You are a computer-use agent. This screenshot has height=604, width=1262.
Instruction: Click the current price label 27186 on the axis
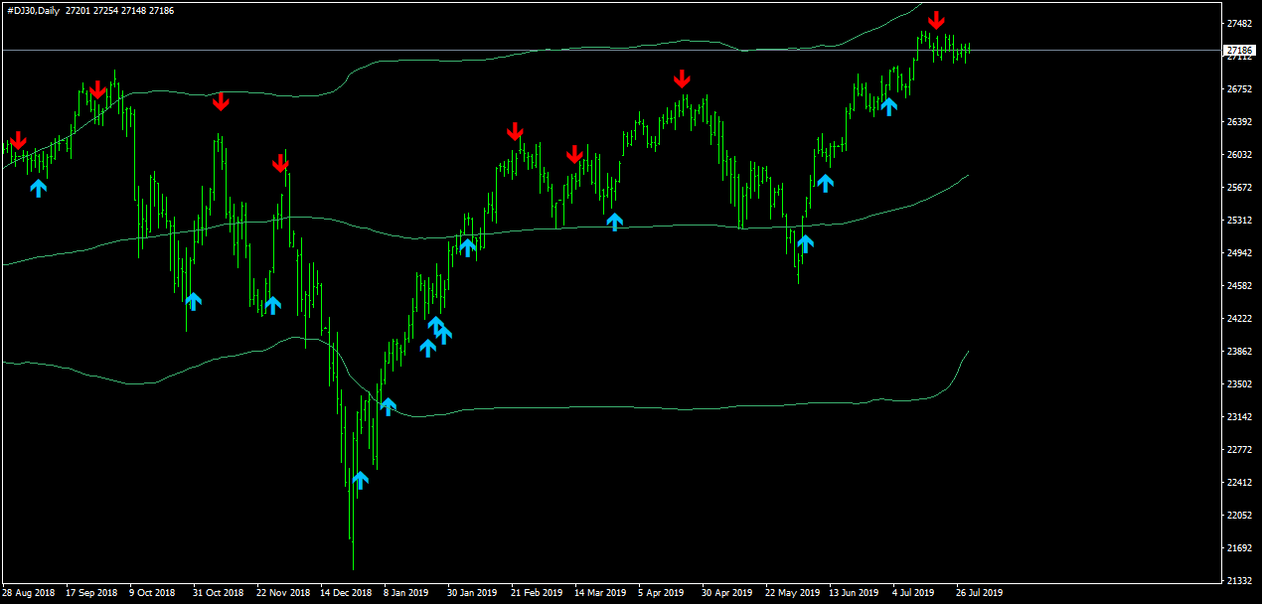point(1238,50)
